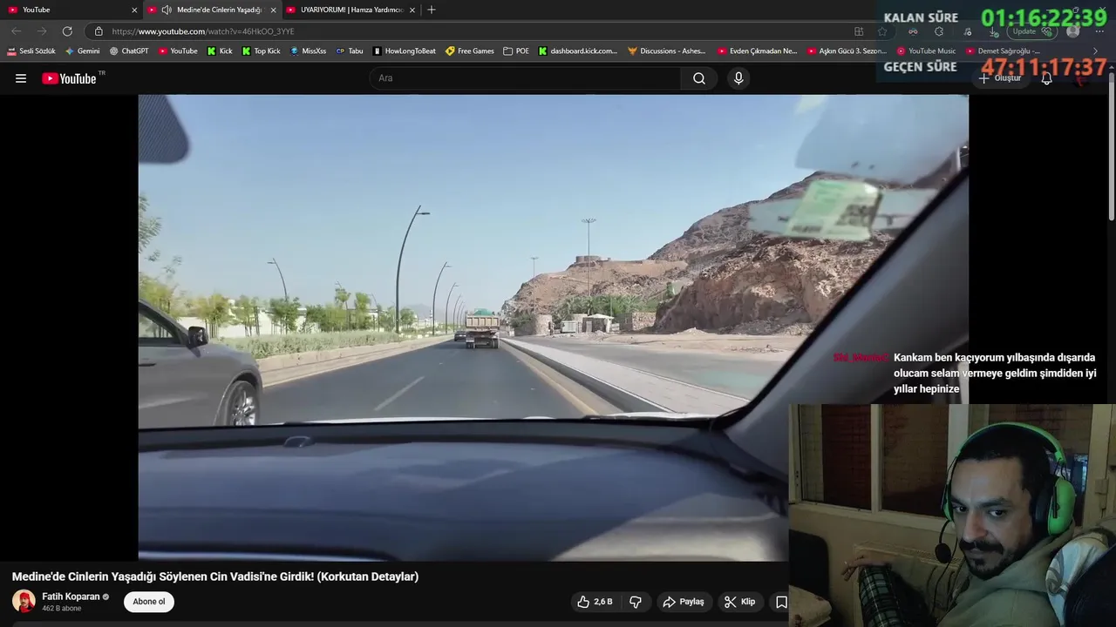This screenshot has width=1116, height=627.
Task: Open Discussions - Ashes bookmark
Action: tap(667, 51)
